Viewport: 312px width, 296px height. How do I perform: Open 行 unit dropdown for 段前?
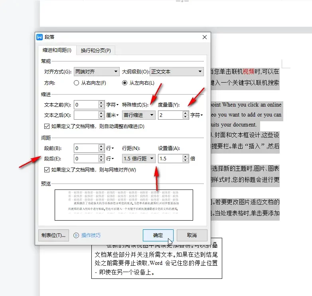click(x=110, y=148)
